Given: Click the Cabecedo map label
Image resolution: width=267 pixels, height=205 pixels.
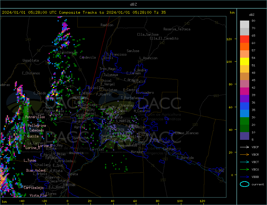Looking at the screenshot, I should 36,130.
